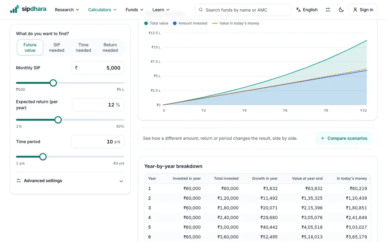
Task: Open the Funds menu
Action: 134,10
